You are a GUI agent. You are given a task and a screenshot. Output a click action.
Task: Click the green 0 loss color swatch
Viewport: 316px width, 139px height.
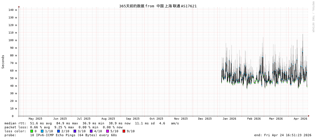32,131
